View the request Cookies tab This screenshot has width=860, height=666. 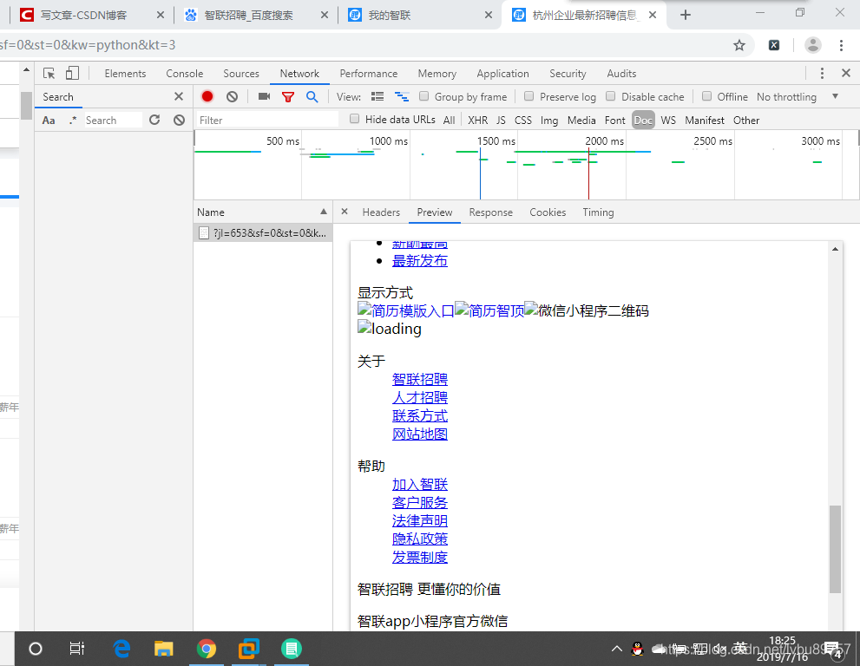click(548, 212)
